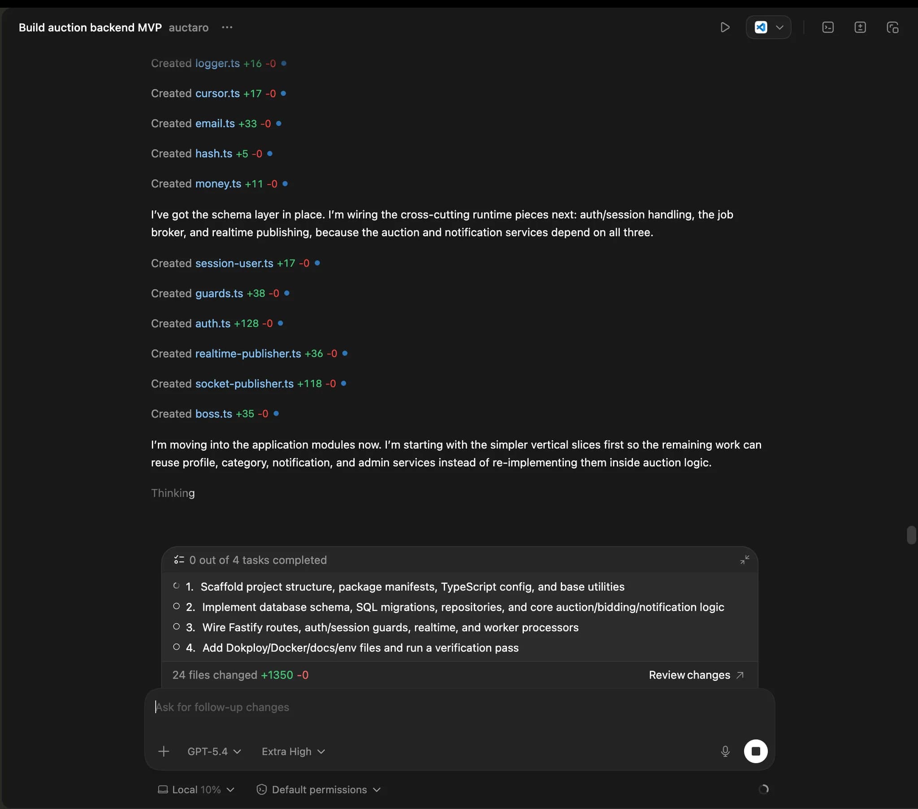Click the circle beside task 3
This screenshot has height=809, width=918.
(x=177, y=627)
